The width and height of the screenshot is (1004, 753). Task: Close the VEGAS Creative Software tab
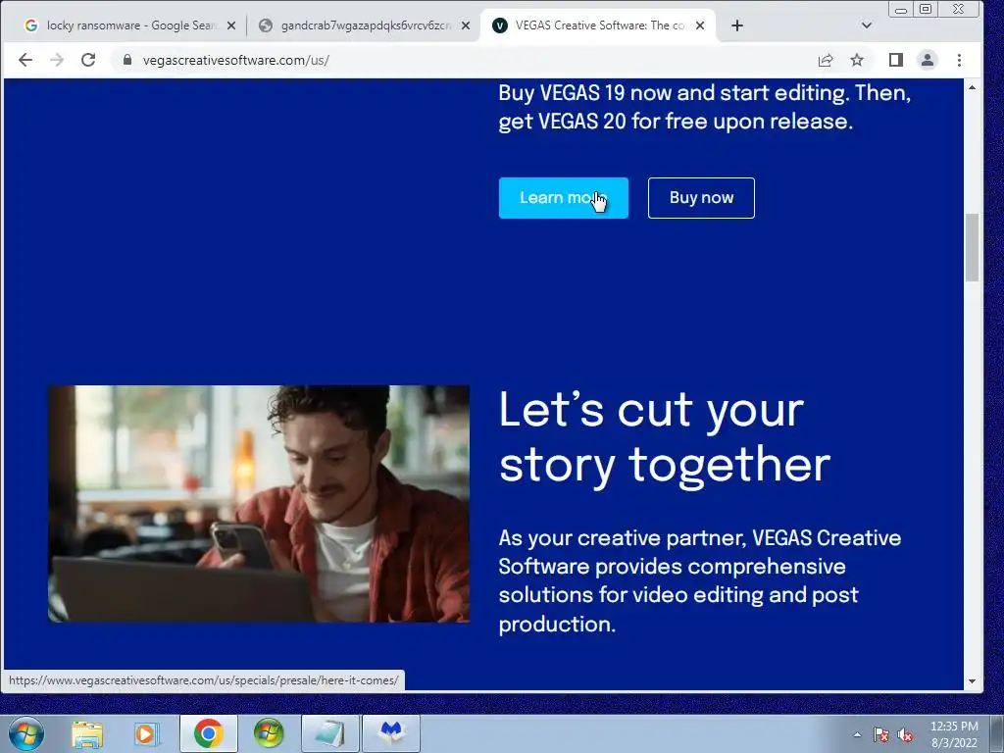[700, 25]
